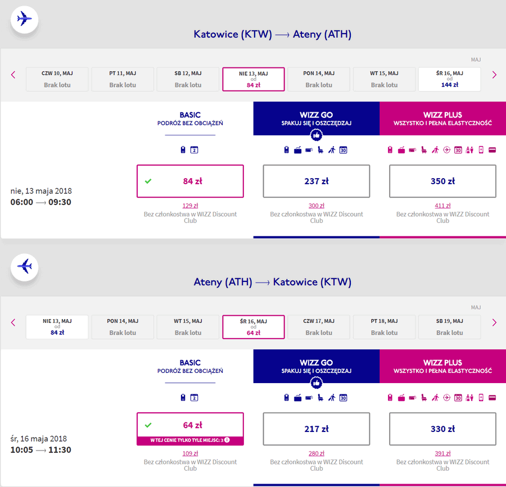The image size is (506, 487).
Task: Open the 391 zł non-member price link
Action: point(442,453)
